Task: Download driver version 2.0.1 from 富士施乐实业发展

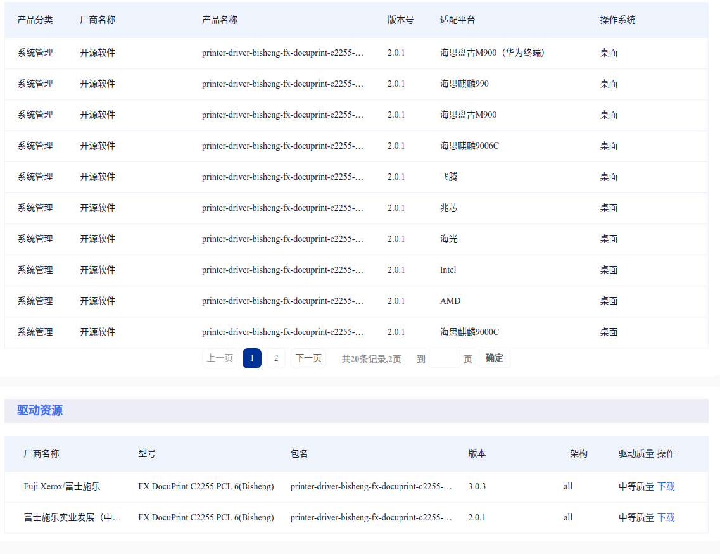Action: 666,518
